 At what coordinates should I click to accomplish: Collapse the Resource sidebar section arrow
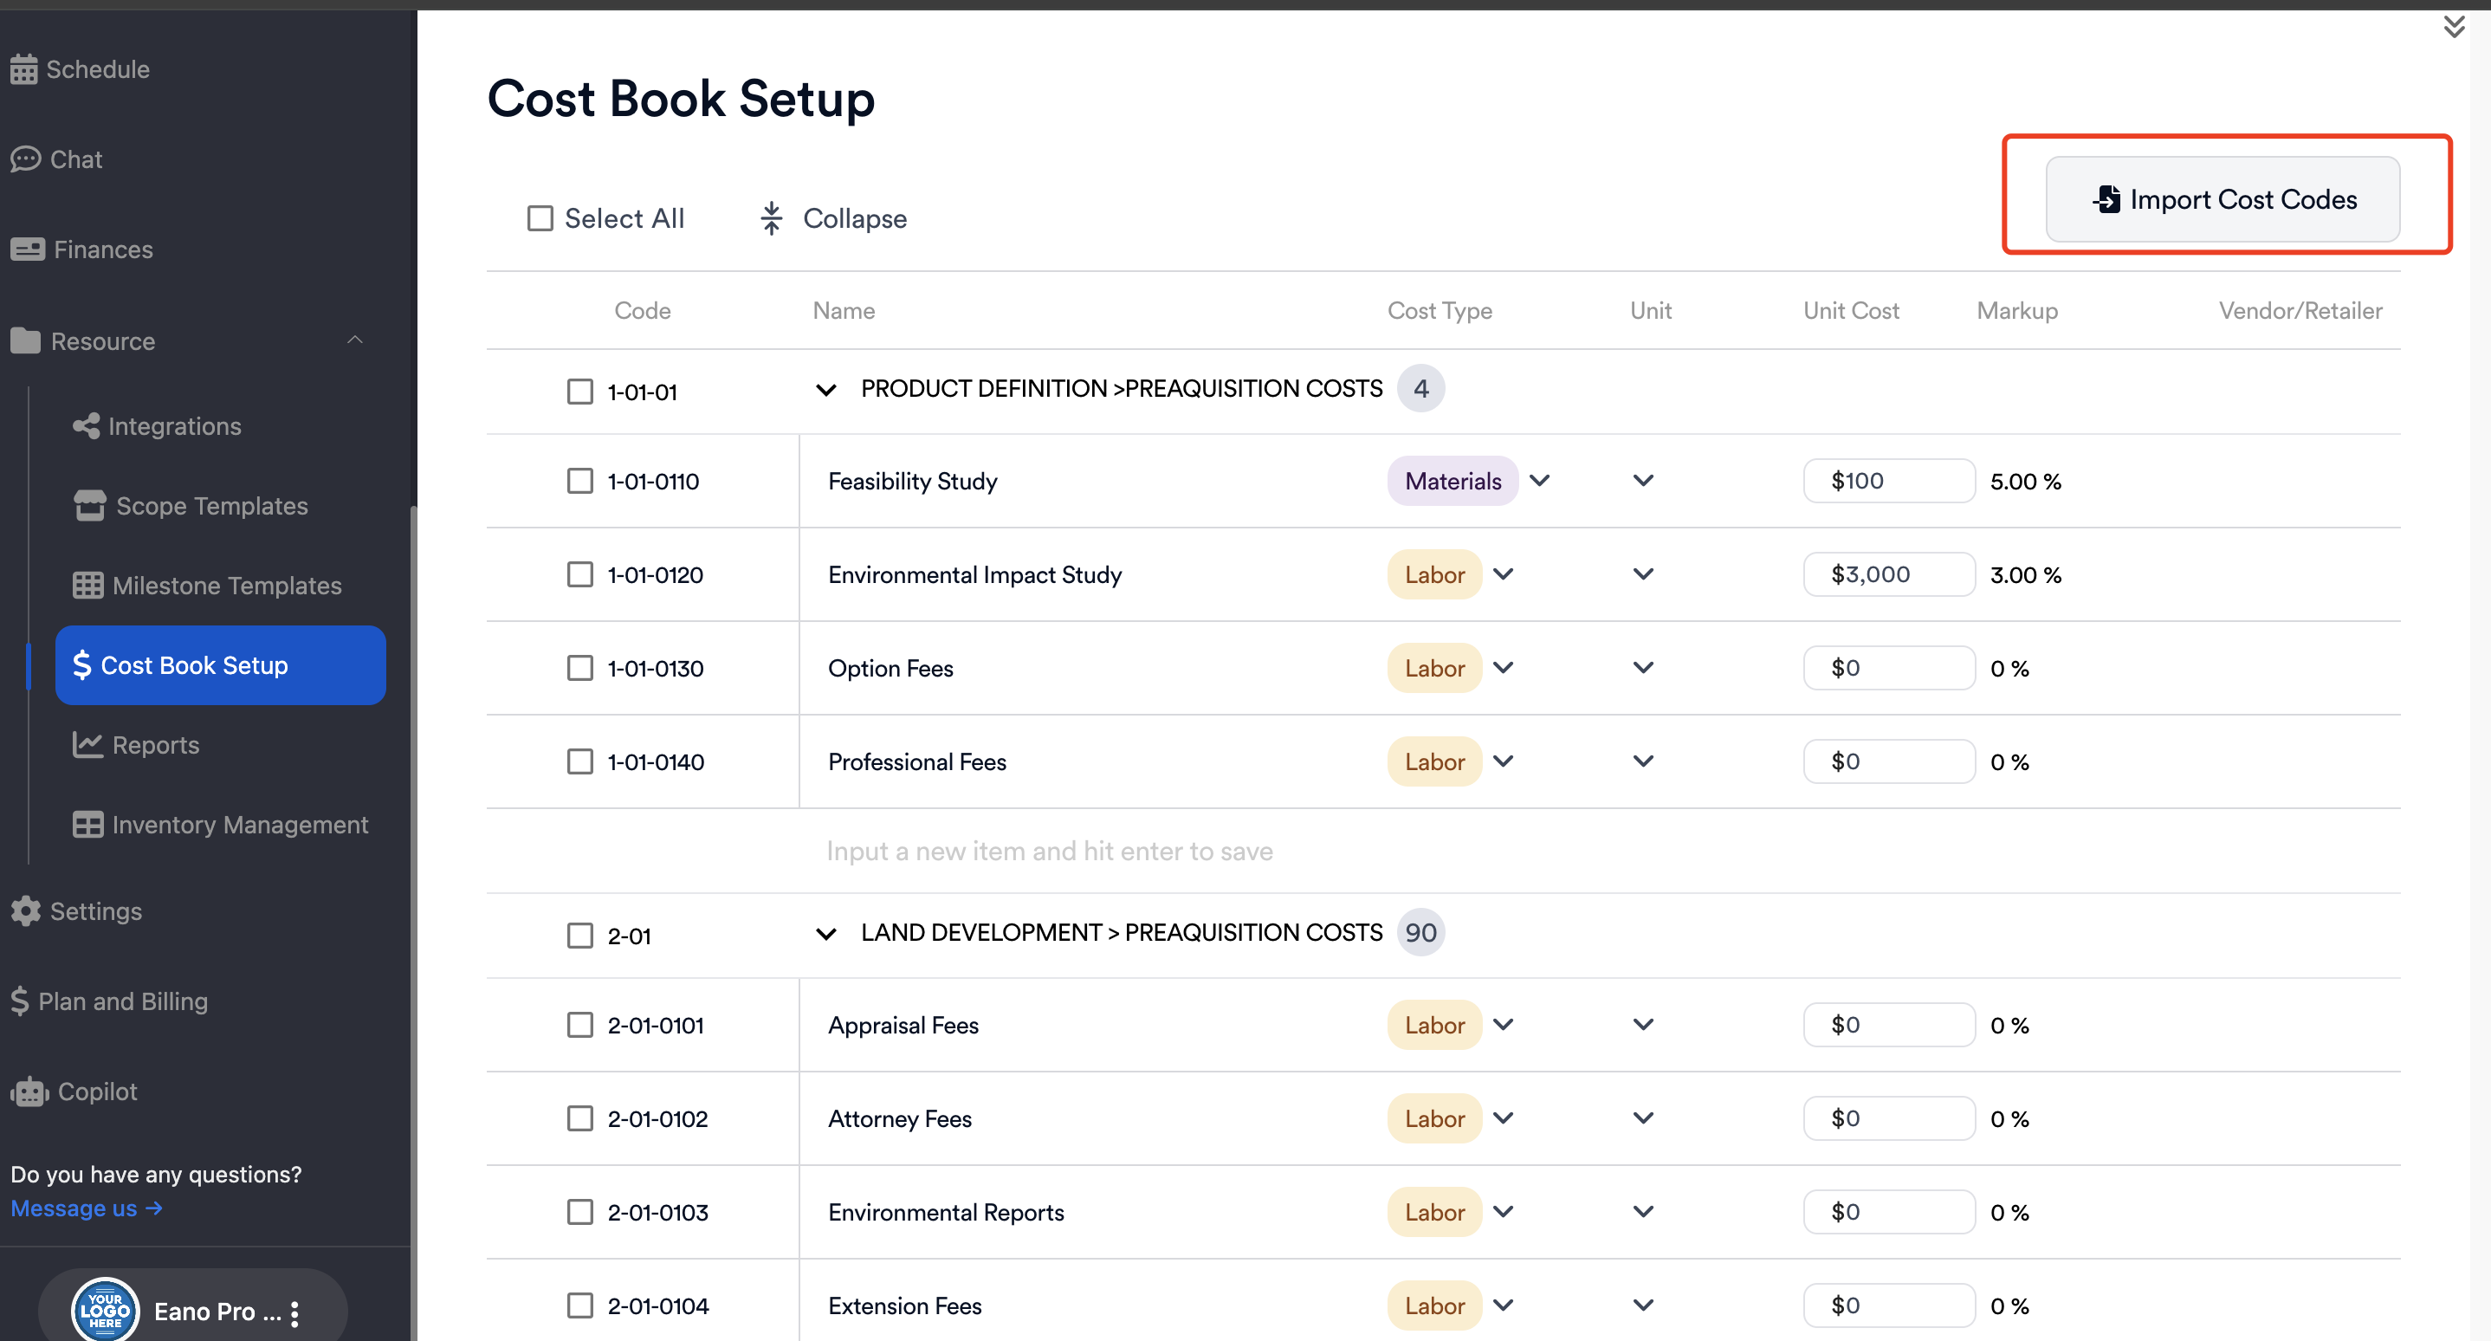pyautogui.click(x=355, y=340)
